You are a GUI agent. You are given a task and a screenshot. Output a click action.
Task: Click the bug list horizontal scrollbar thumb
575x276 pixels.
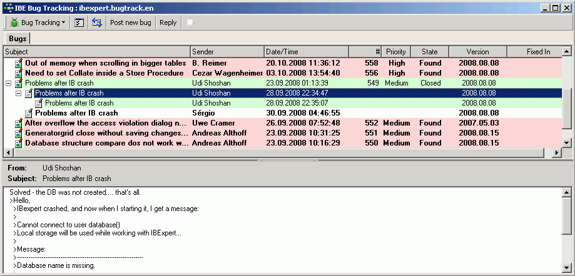coord(278,152)
